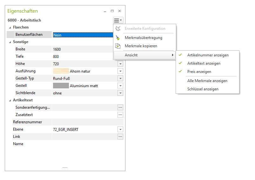Open the Ebene layer dropdown
This screenshot has height=180, width=255.
coord(120,129)
